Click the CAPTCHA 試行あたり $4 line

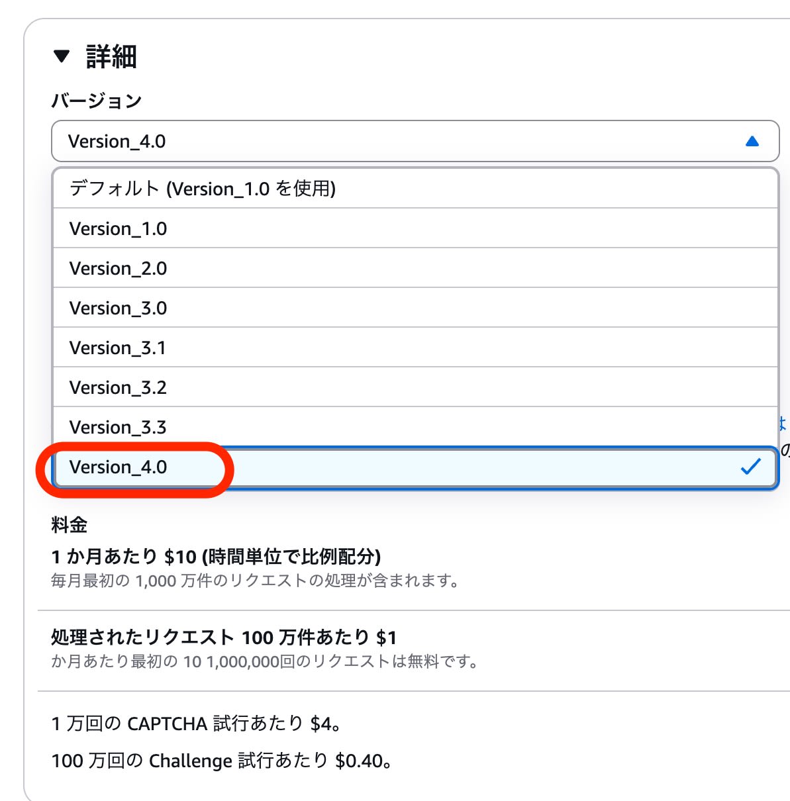click(x=197, y=724)
